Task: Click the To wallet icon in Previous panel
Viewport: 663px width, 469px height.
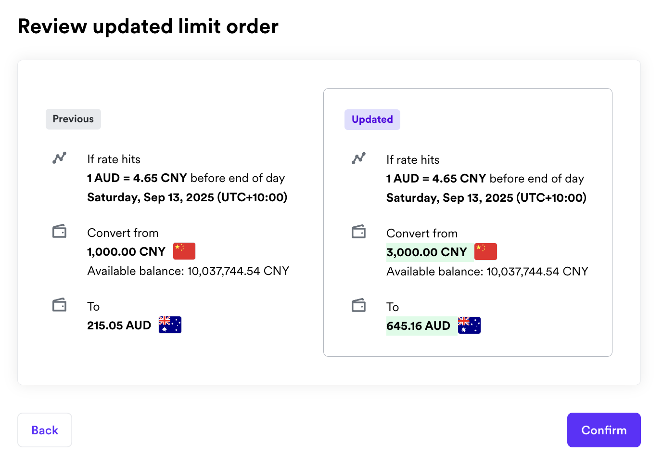Action: click(x=60, y=305)
